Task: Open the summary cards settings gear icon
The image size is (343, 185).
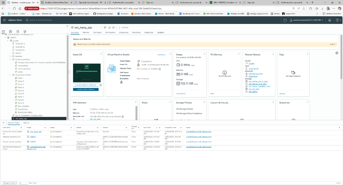Action: pyautogui.click(x=337, y=53)
